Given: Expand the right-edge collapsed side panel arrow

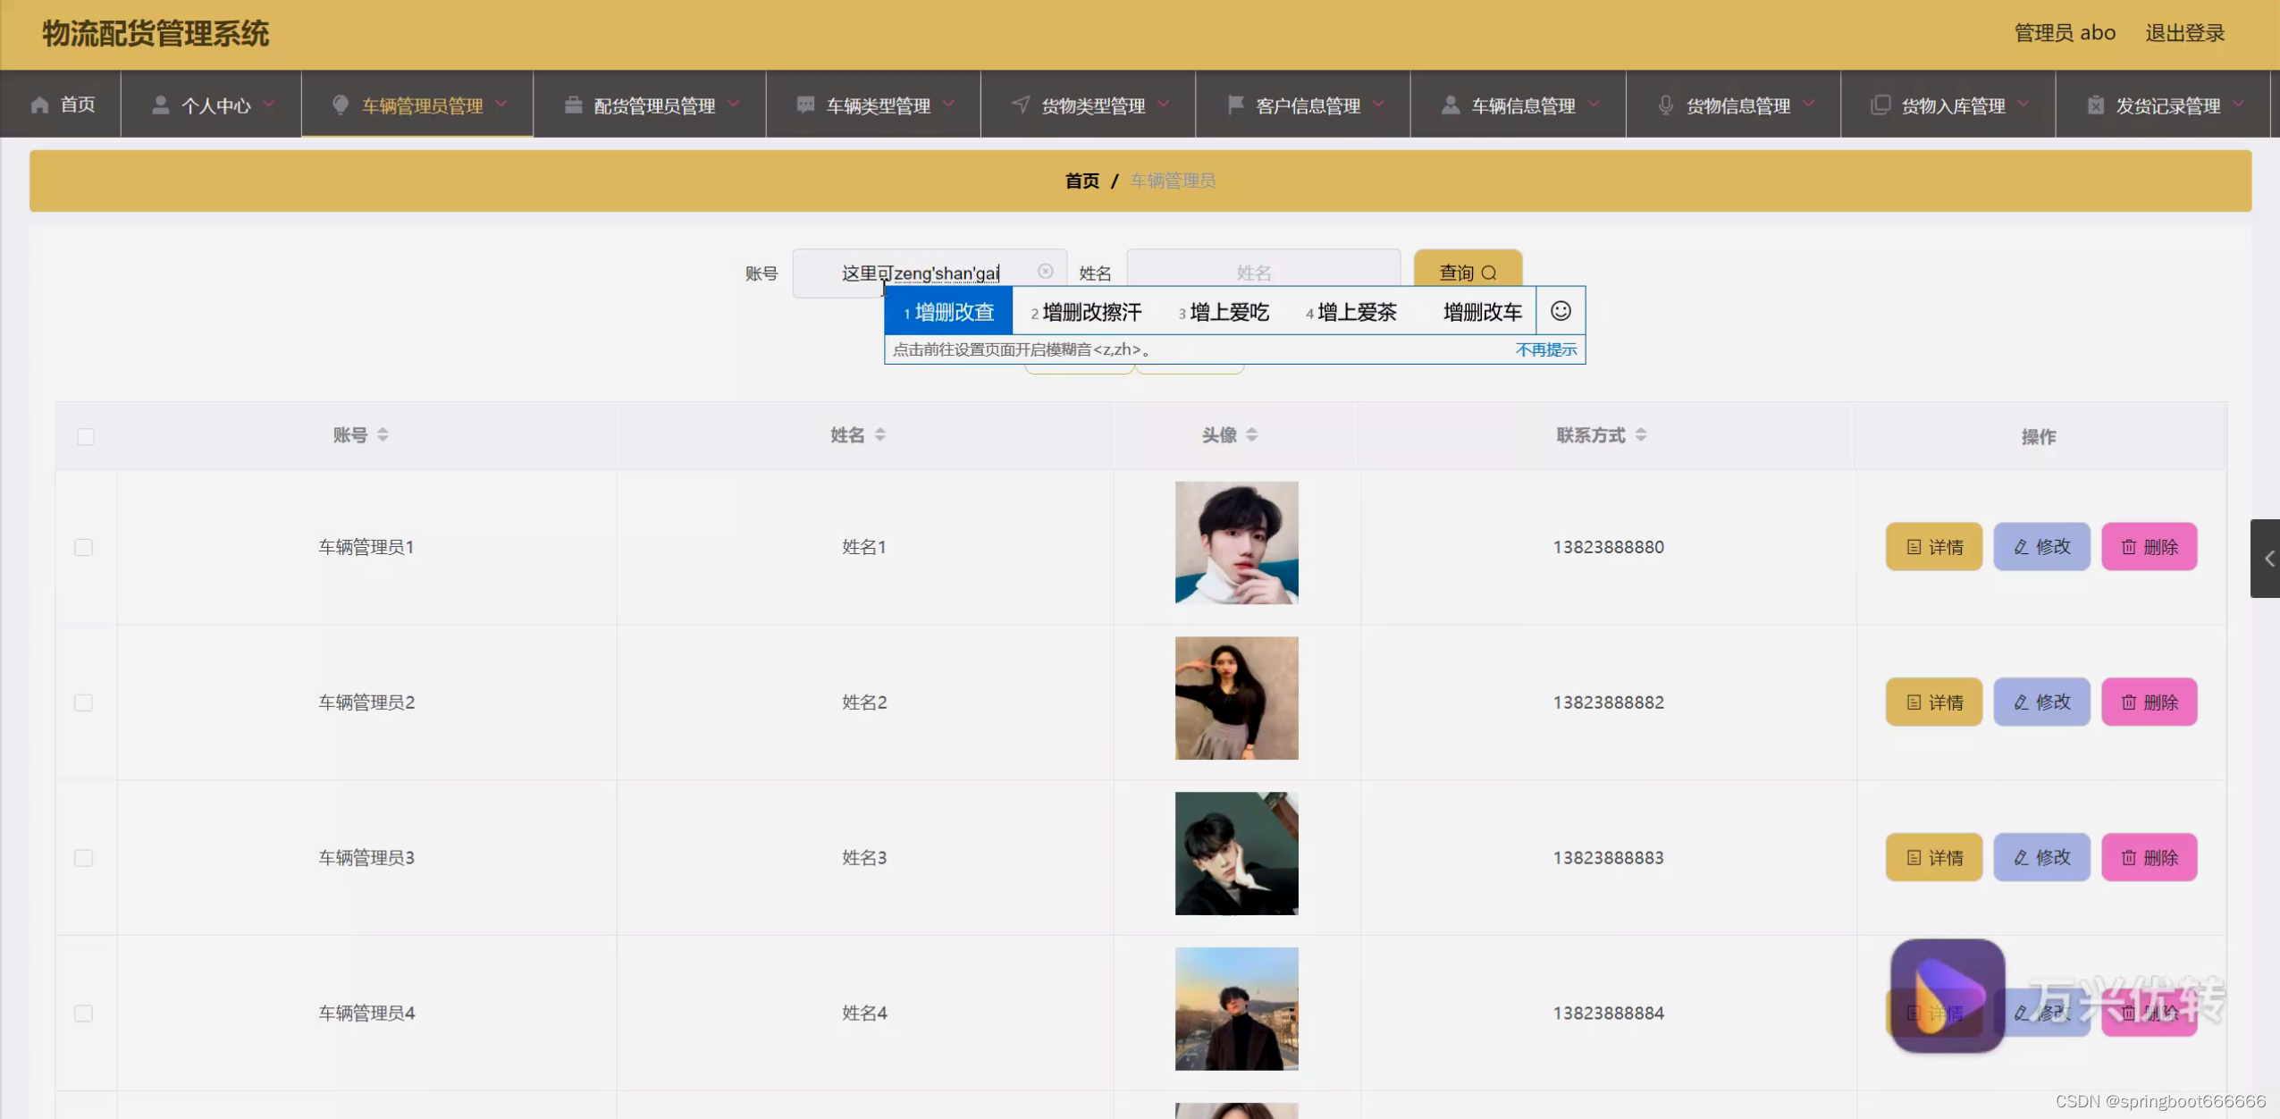Looking at the screenshot, I should (x=2267, y=559).
